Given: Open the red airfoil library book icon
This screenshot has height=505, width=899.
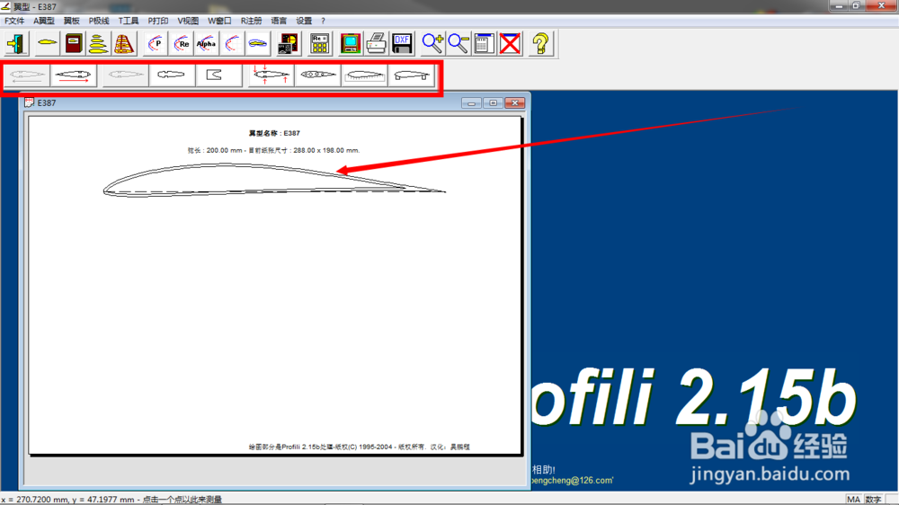Looking at the screenshot, I should click(74, 43).
